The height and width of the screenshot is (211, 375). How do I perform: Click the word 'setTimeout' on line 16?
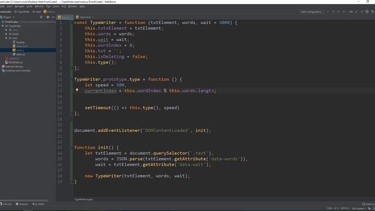tap(98, 108)
